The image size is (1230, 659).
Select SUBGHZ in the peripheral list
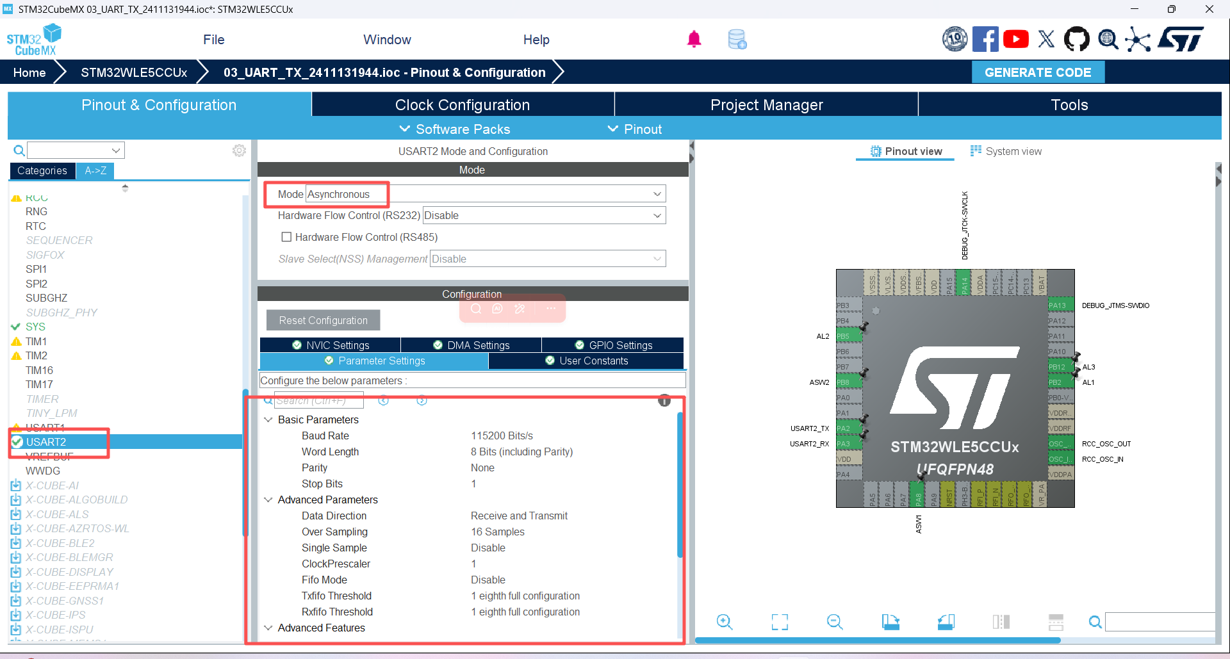click(46, 298)
